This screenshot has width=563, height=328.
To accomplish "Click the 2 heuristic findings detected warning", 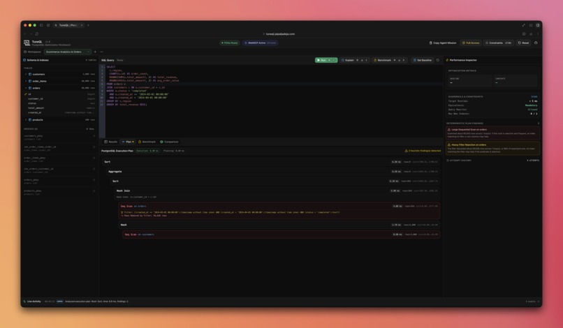I will [423, 151].
